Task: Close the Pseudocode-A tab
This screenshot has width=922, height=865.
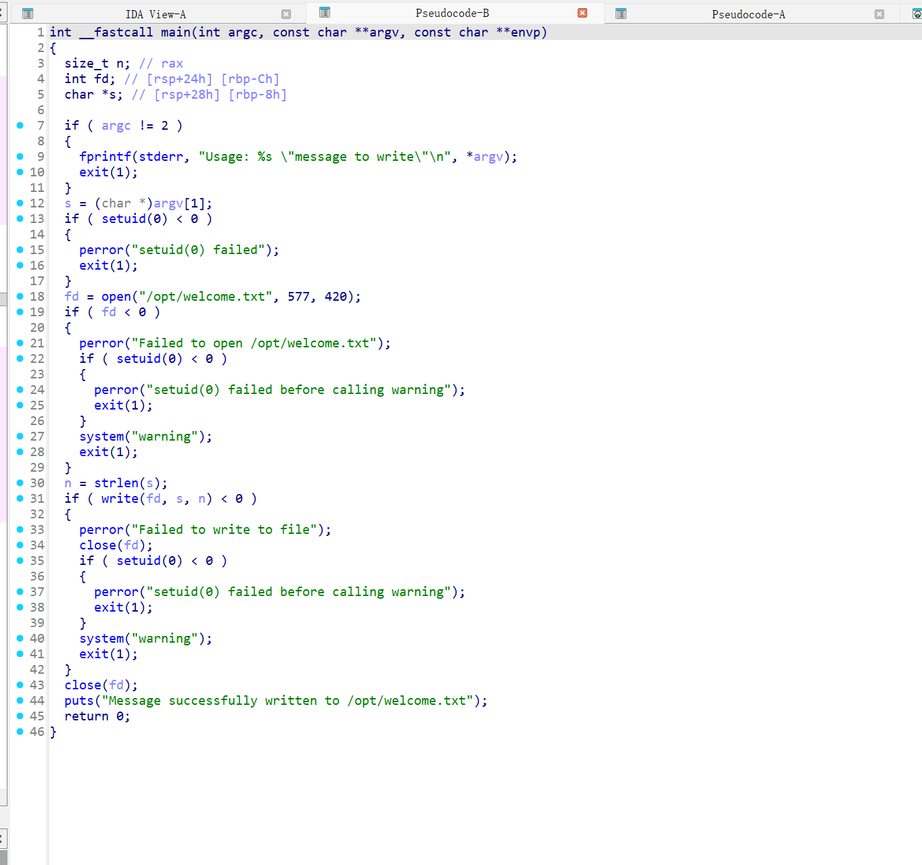Action: (x=879, y=14)
